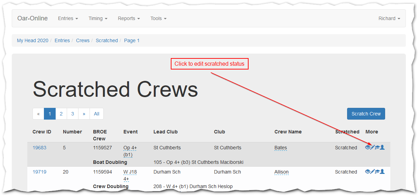Viewport: 419px width, 196px height.
Task: Click the graduation cap icon for crew 19683
Action: tap(377, 148)
